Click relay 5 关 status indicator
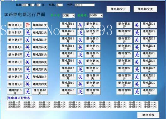Screen dimensions: 166x119 click(x=28, y=55)
